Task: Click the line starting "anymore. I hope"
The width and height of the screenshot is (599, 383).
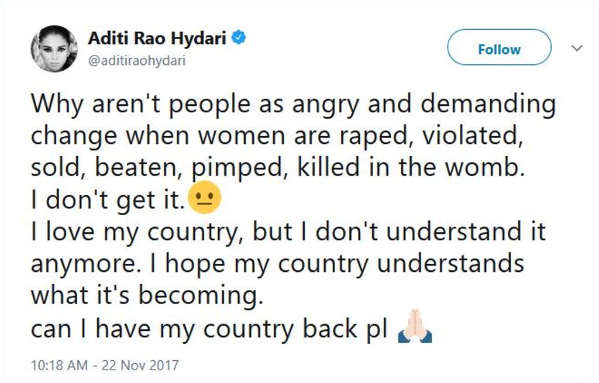Action: pyautogui.click(x=277, y=264)
